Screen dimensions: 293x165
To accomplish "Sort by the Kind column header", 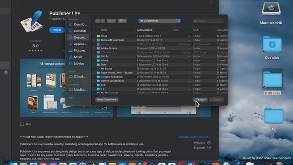I will (195, 30).
